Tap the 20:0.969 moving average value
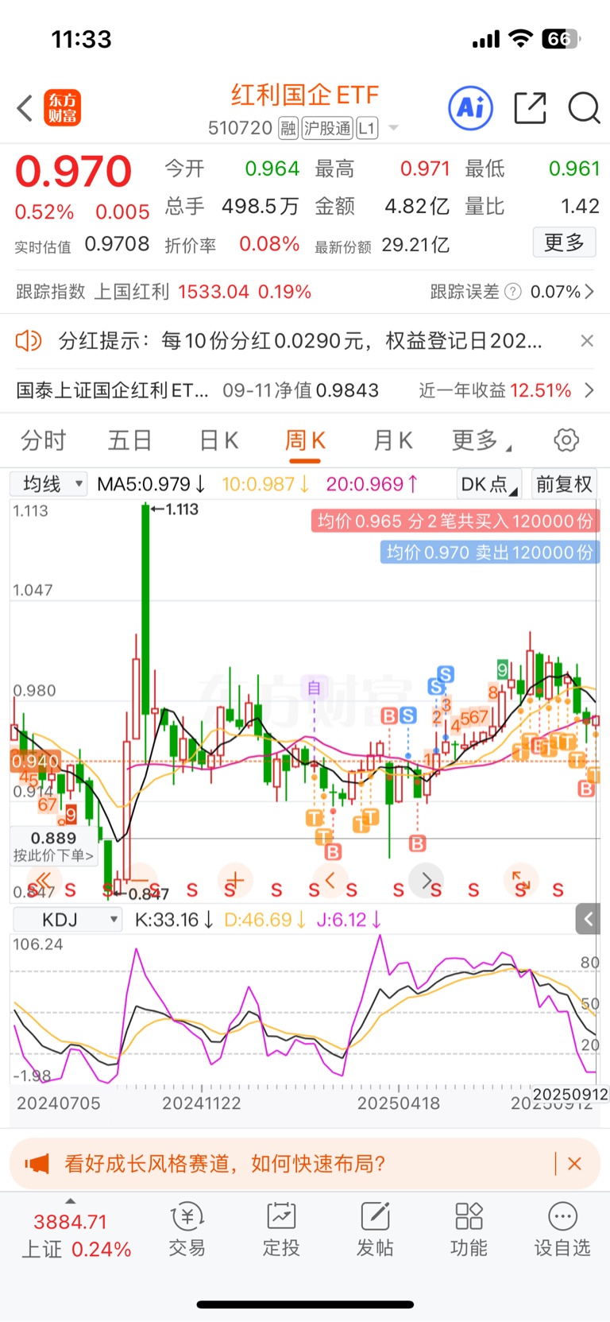610x1322 pixels. [372, 483]
